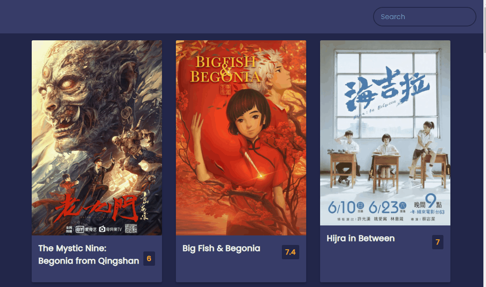Click the golden BIGFISH & BEGONIA poster text
This screenshot has height=287, width=486.
click(x=226, y=70)
